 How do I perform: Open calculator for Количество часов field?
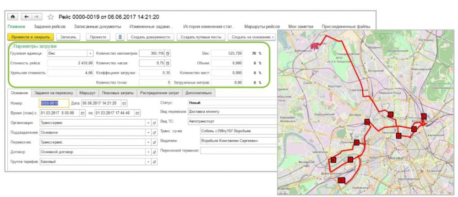168,63
